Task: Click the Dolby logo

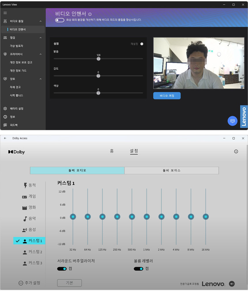Action: pos(16,152)
